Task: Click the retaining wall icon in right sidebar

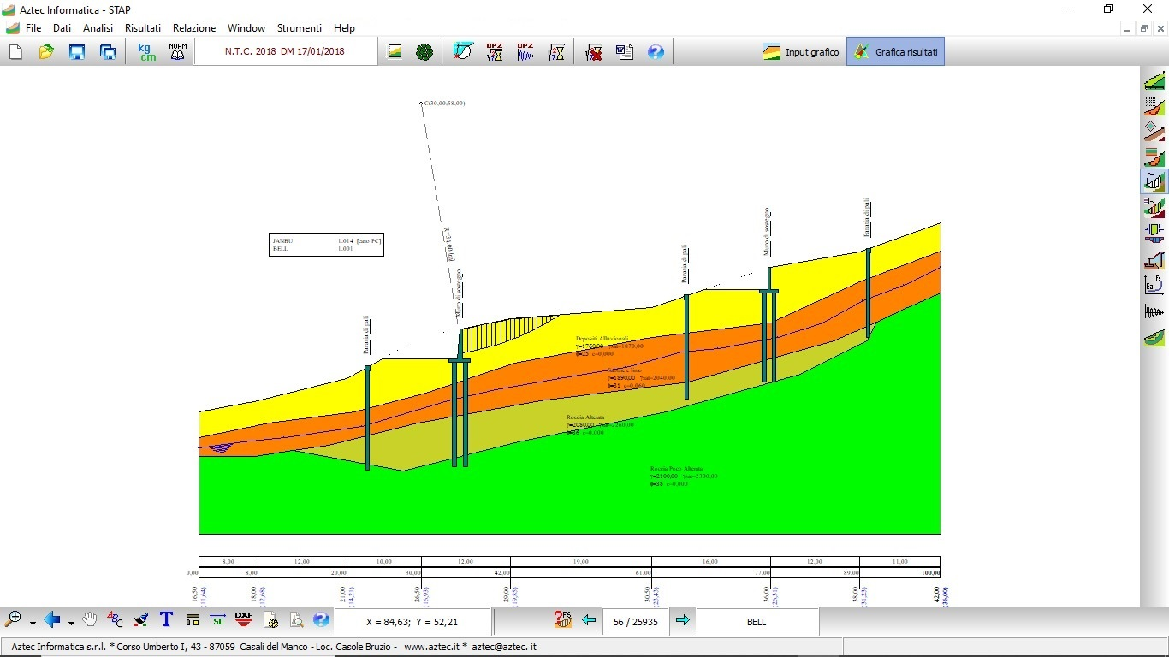Action: pyautogui.click(x=1154, y=259)
